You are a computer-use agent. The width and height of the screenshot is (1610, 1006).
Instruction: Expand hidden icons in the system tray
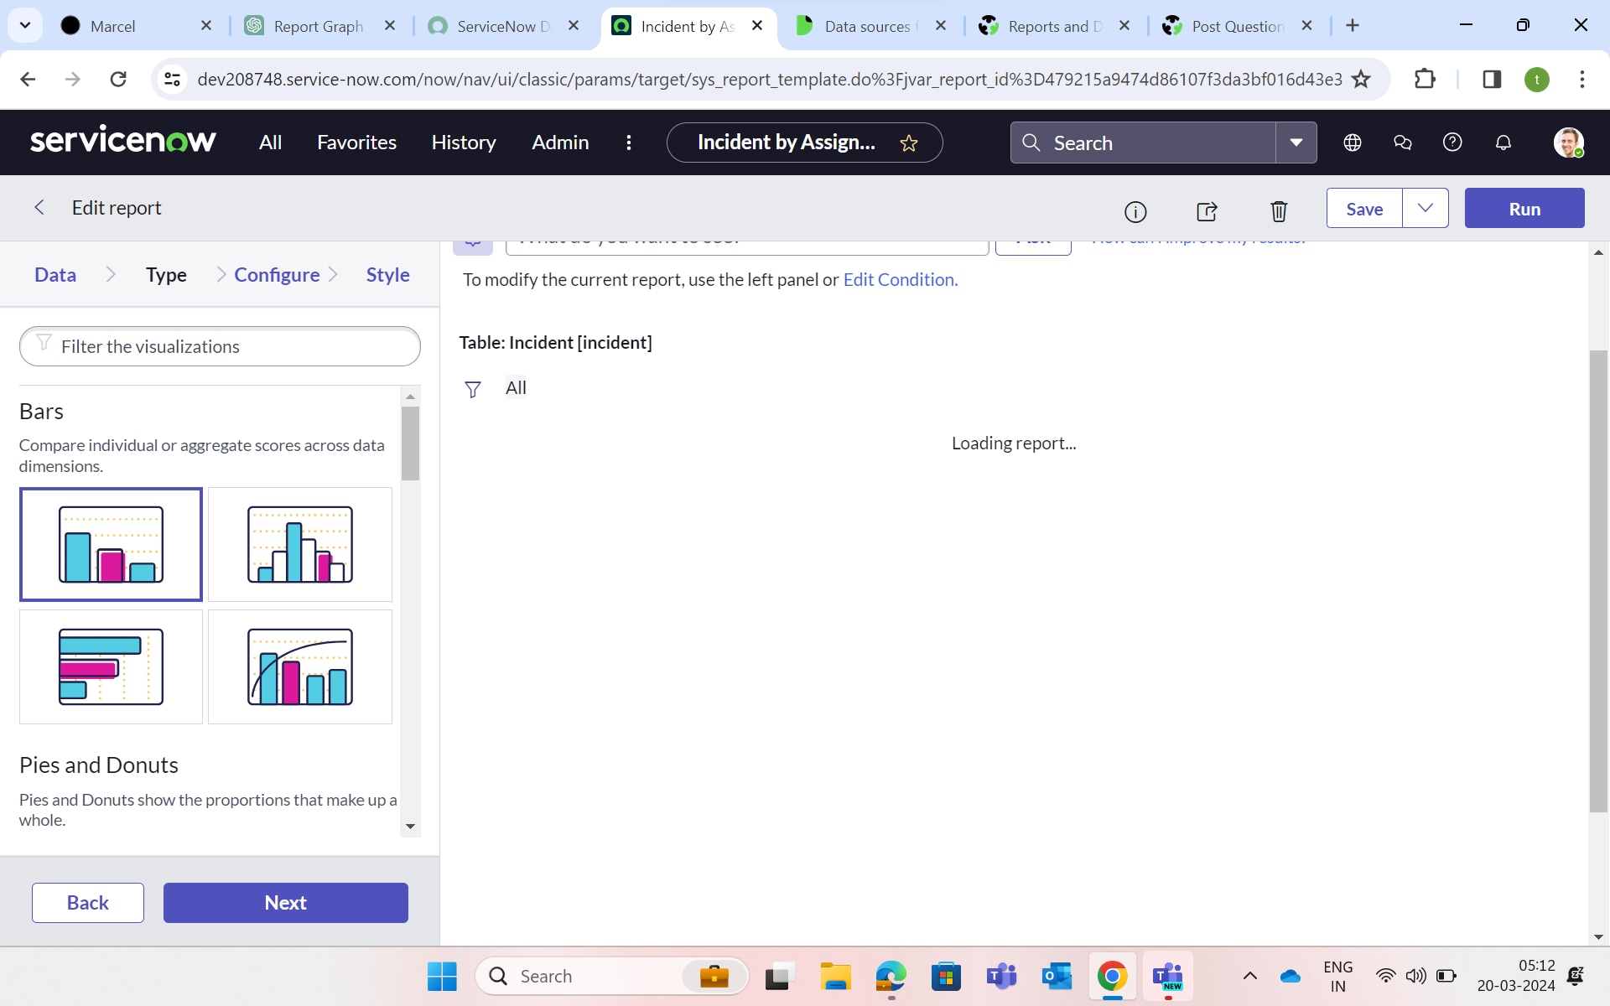coord(1249,976)
